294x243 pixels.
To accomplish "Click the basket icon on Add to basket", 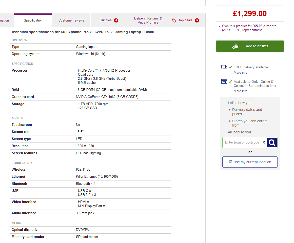I will 235,46.
